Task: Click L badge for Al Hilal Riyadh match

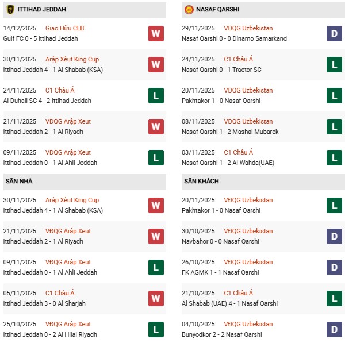Action: point(156,329)
